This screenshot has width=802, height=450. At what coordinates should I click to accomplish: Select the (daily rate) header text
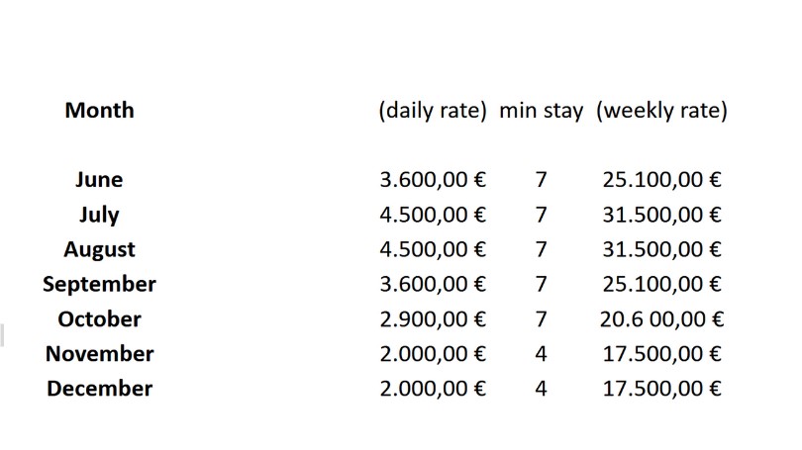coord(433,111)
